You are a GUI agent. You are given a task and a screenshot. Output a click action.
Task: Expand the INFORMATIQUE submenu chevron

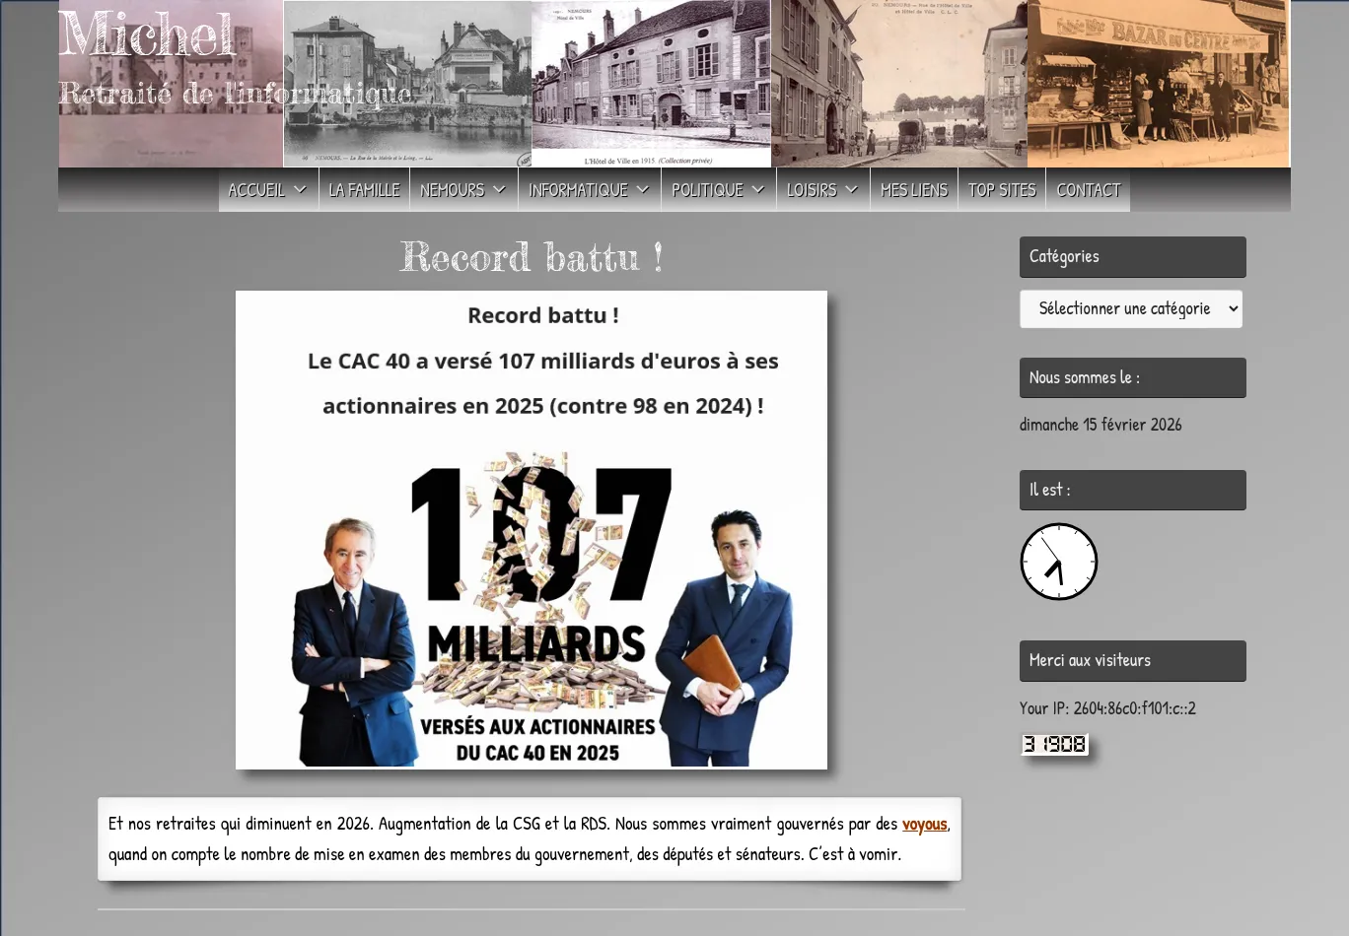(x=643, y=190)
